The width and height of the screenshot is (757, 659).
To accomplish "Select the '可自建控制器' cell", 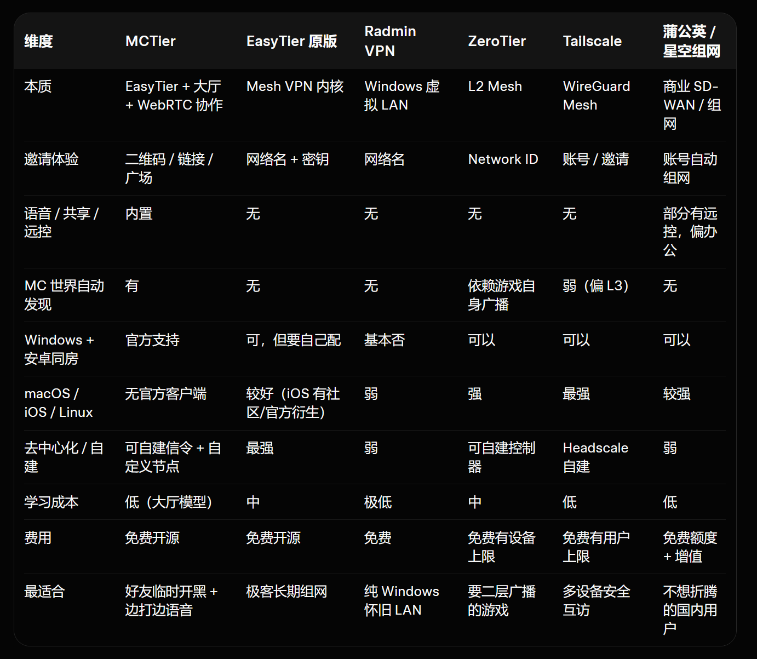I will click(x=501, y=457).
